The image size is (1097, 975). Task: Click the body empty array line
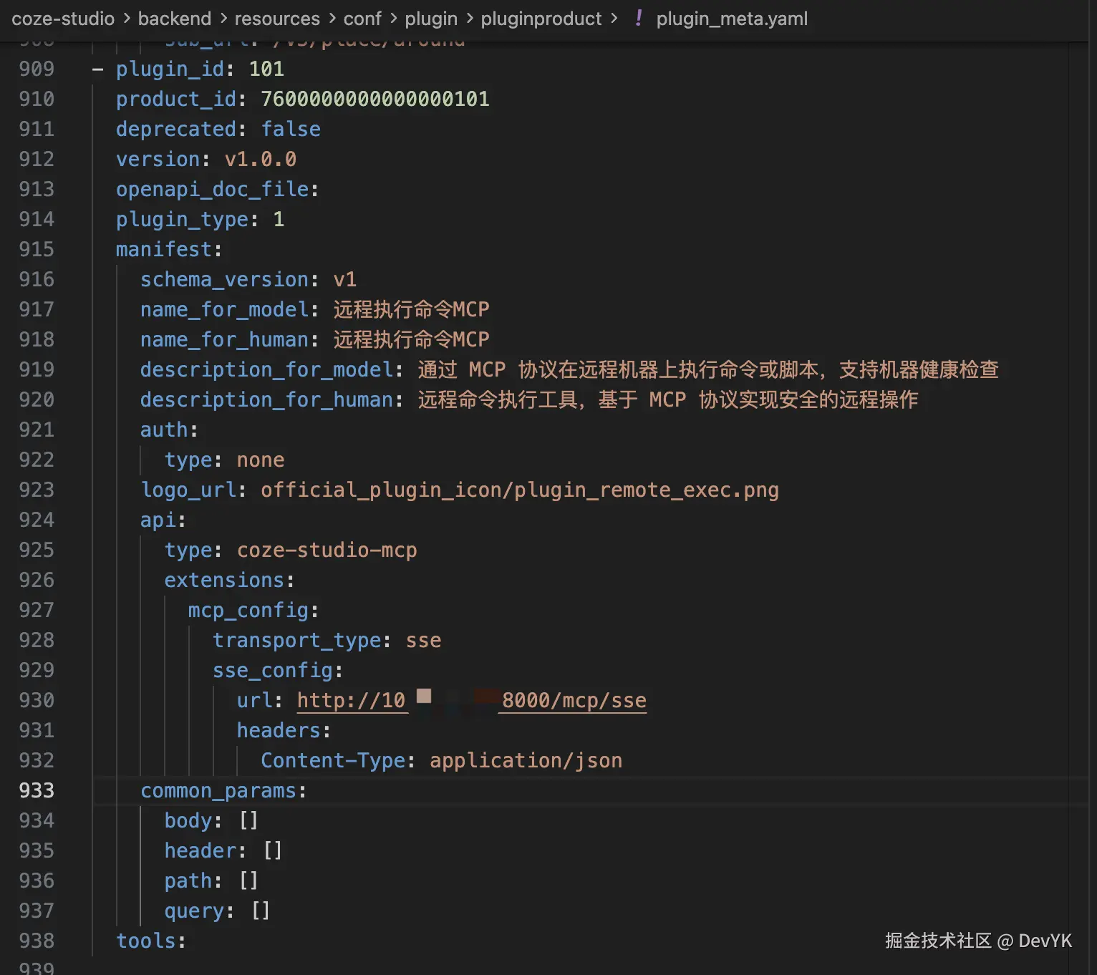click(211, 820)
